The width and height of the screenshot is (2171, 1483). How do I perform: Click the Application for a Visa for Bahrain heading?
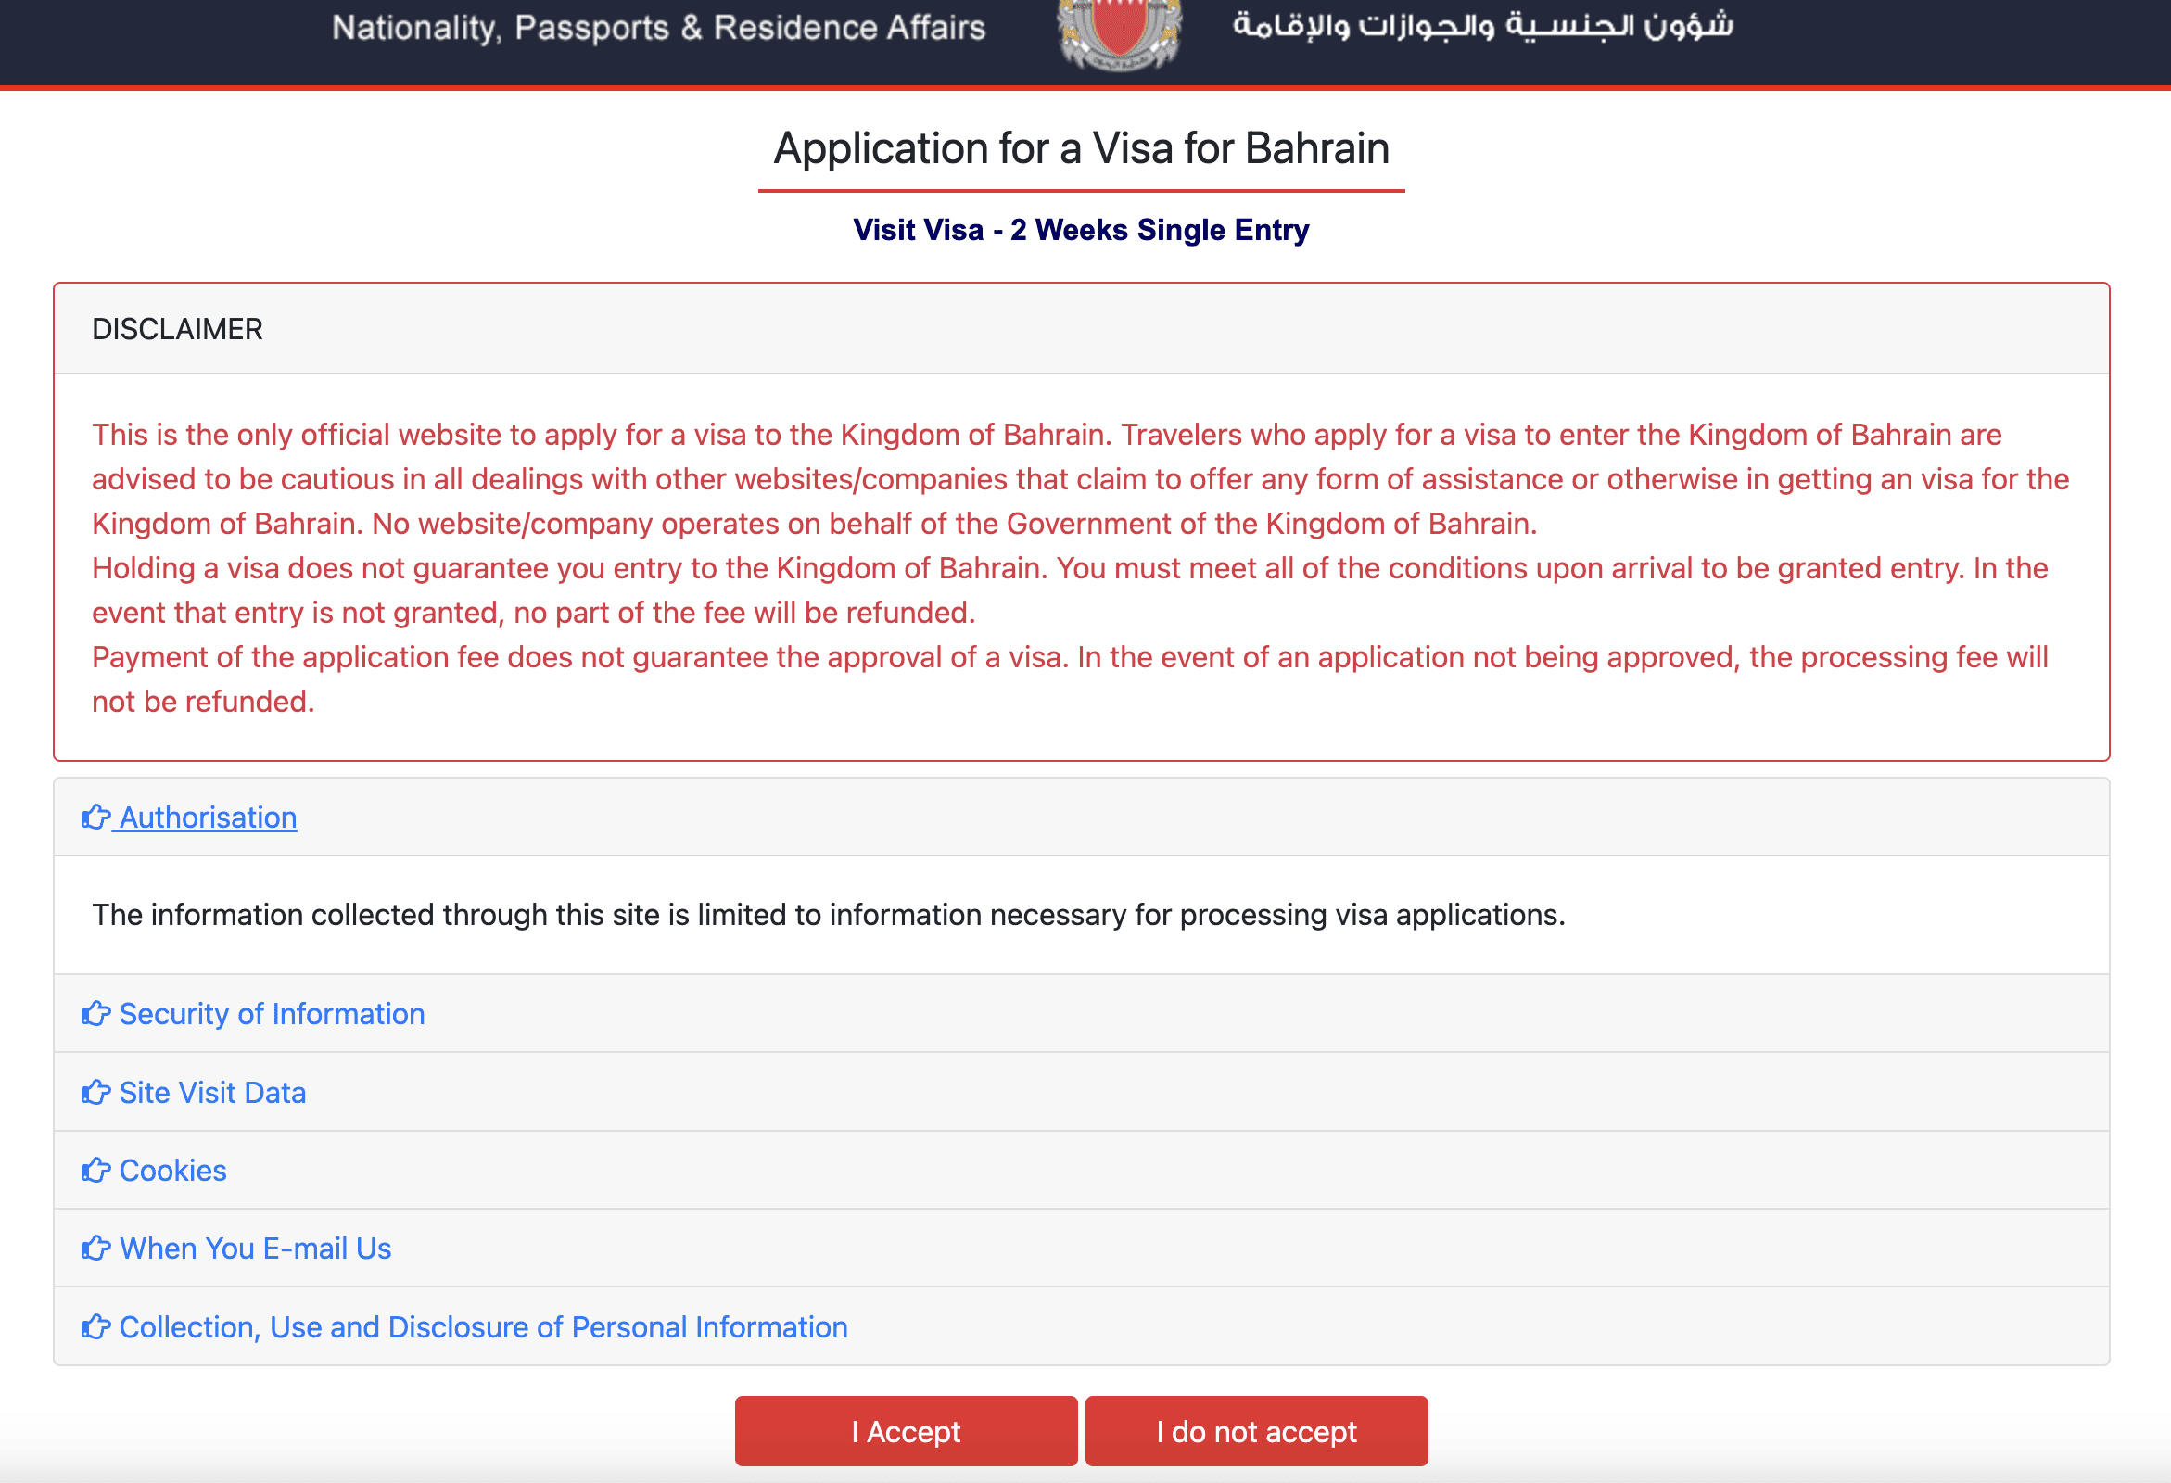[x=1082, y=148]
